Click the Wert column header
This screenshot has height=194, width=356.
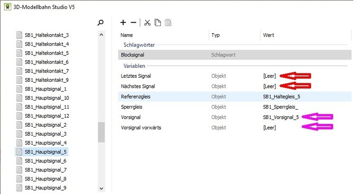click(x=268, y=35)
